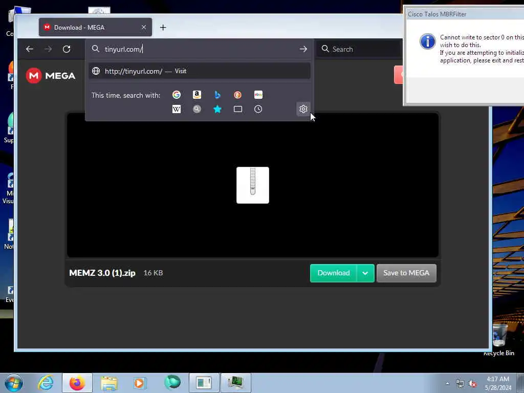This screenshot has width=524, height=393.
Task: Click the Go arrow in address bar
Action: pyautogui.click(x=303, y=49)
